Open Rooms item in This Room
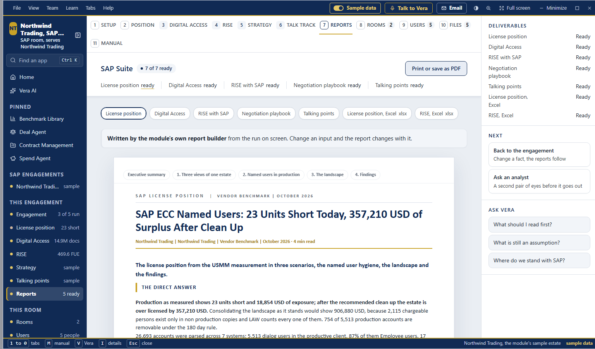This screenshot has width=595, height=349. (x=45, y=322)
